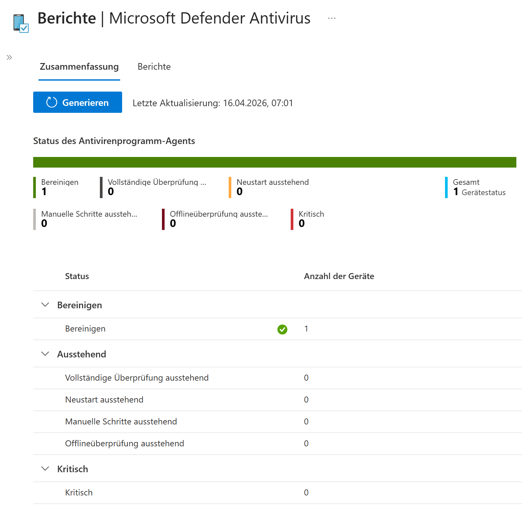Image resolution: width=522 pixels, height=517 pixels.
Task: Click the green antivirus agent status bar
Action: coord(275,162)
